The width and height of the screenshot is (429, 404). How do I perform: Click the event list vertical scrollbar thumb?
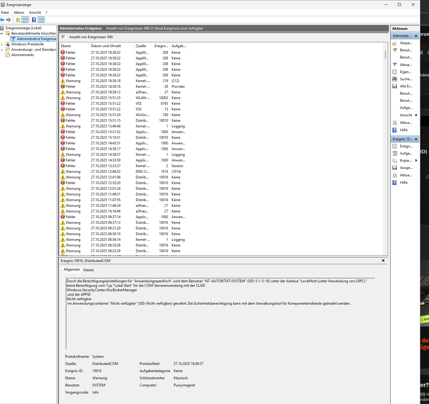[x=385, y=55]
